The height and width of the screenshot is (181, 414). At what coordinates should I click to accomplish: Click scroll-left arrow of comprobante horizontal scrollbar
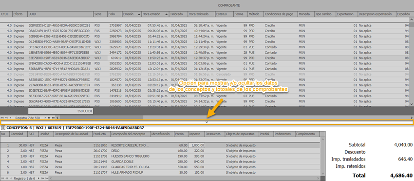pos(57,118)
